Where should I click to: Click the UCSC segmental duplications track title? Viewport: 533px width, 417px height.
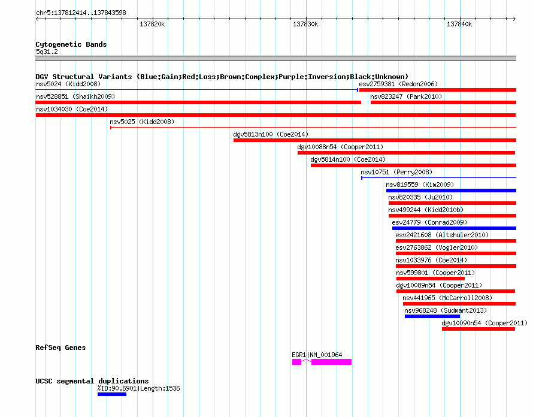click(92, 381)
